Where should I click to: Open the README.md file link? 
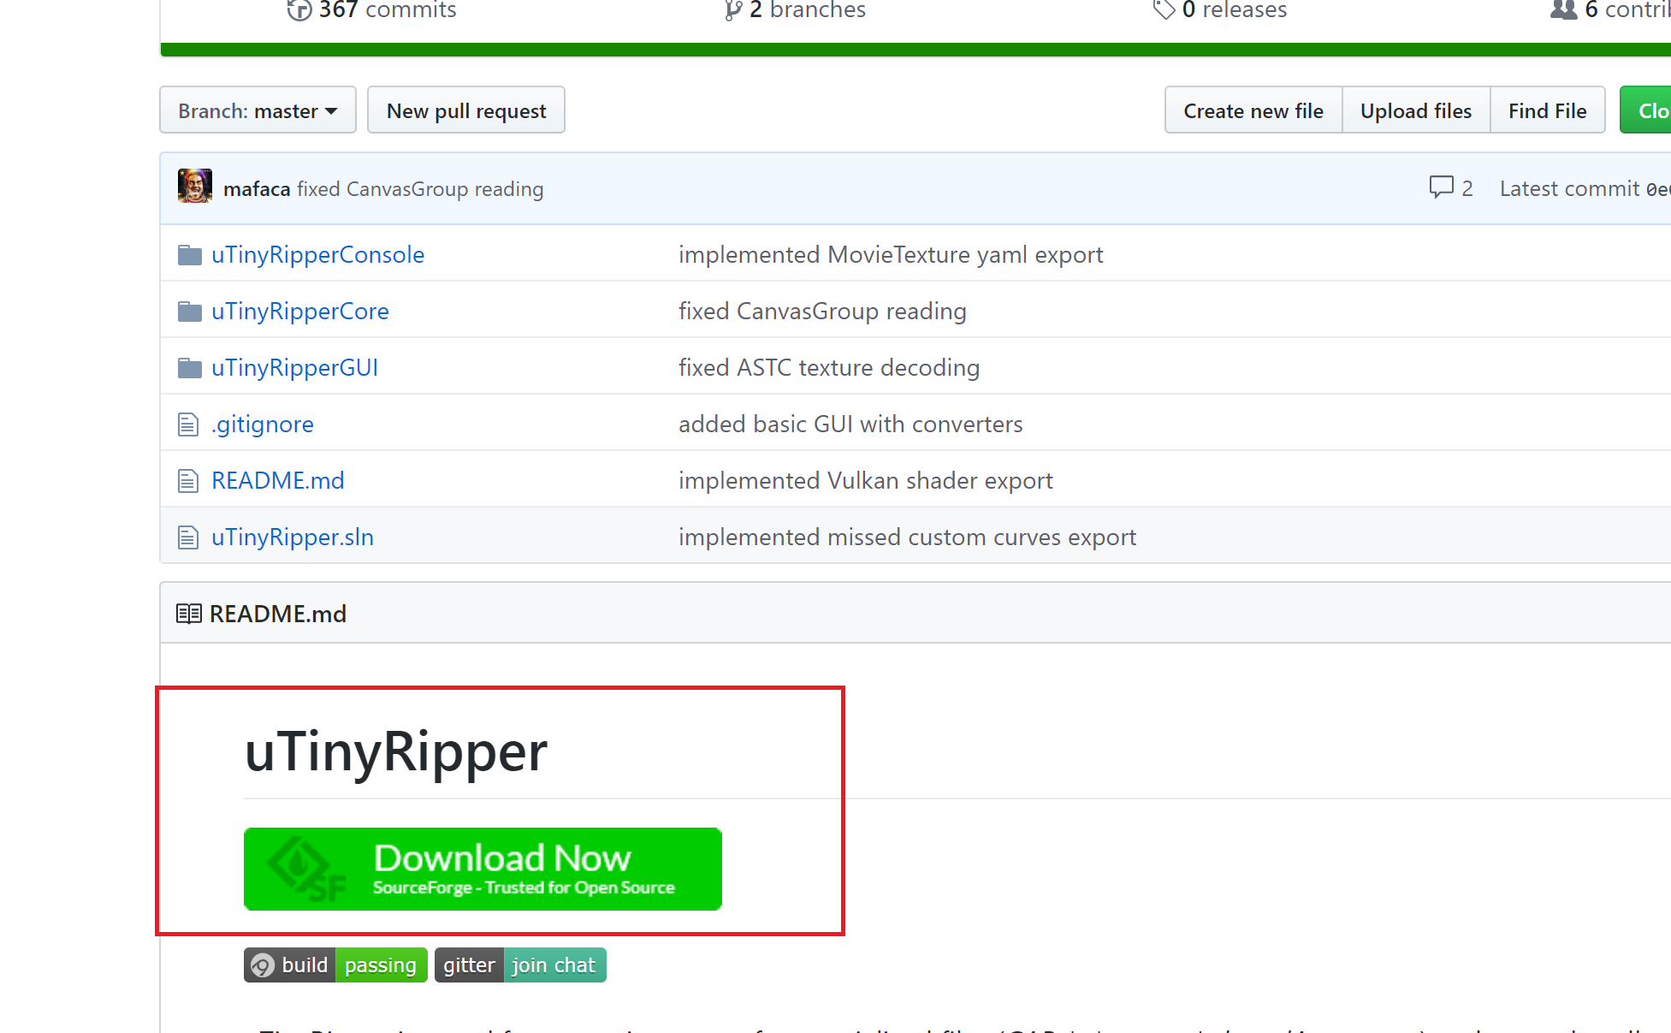click(278, 481)
